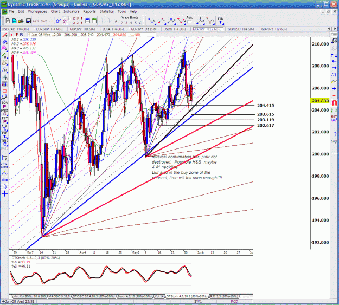Click the cycle accord sidebar tool
339x305 pixels.
(x=4, y=165)
